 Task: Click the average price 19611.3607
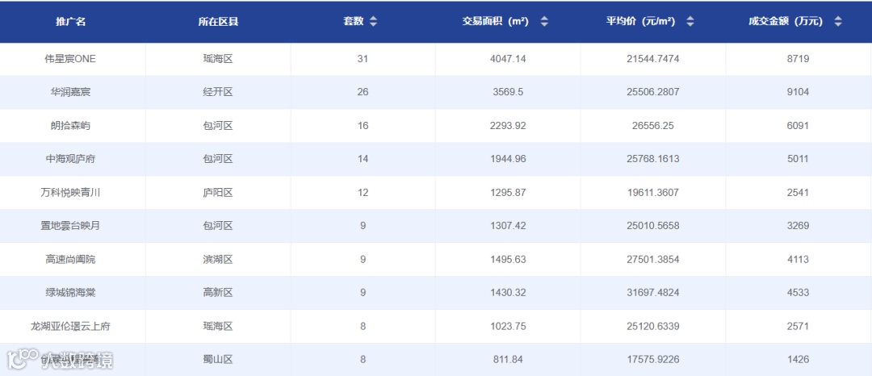point(653,193)
